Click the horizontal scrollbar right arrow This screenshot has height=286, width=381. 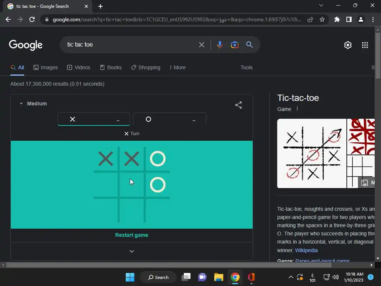click(x=372, y=265)
